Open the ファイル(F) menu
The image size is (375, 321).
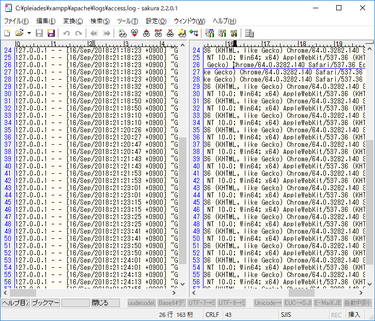[x=16, y=21]
